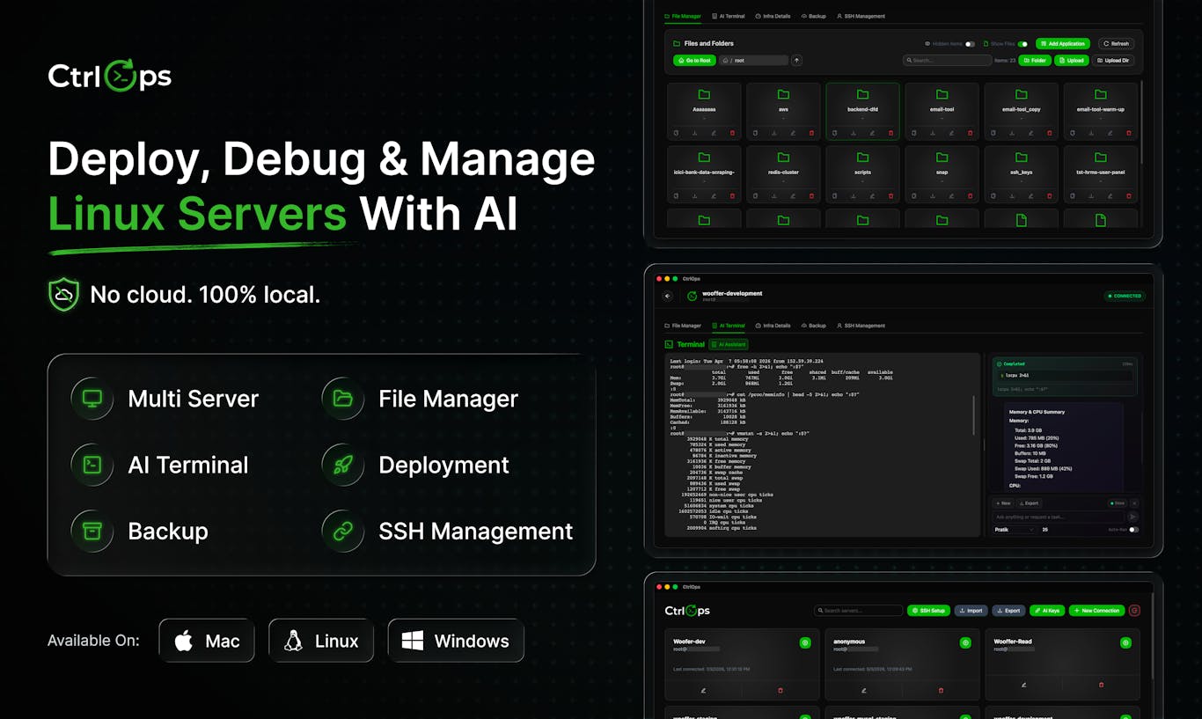1202x719 pixels.
Task: Create a new folder with the Folder button
Action: pos(1035,61)
